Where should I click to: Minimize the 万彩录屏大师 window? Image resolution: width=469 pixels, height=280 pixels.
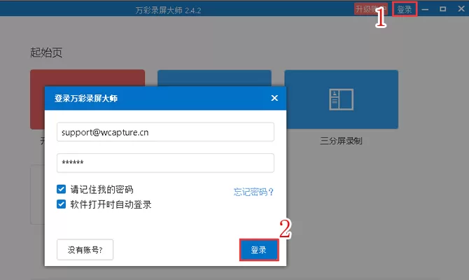coord(425,10)
